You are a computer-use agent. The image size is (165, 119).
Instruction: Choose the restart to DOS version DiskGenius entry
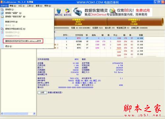(23, 41)
